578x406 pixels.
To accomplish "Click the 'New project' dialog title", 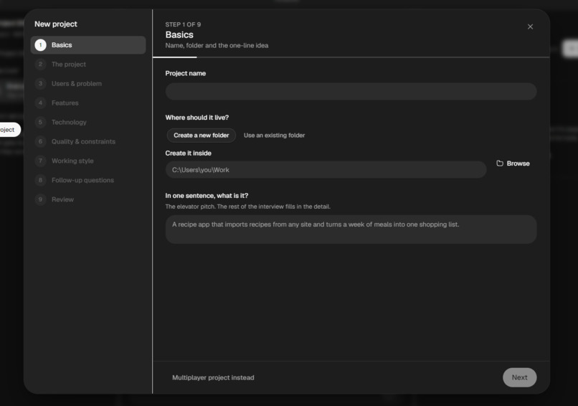I will (56, 24).
